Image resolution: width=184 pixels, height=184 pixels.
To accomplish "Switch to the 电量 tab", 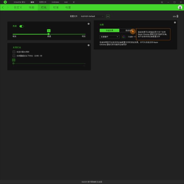I will click(x=68, y=7).
